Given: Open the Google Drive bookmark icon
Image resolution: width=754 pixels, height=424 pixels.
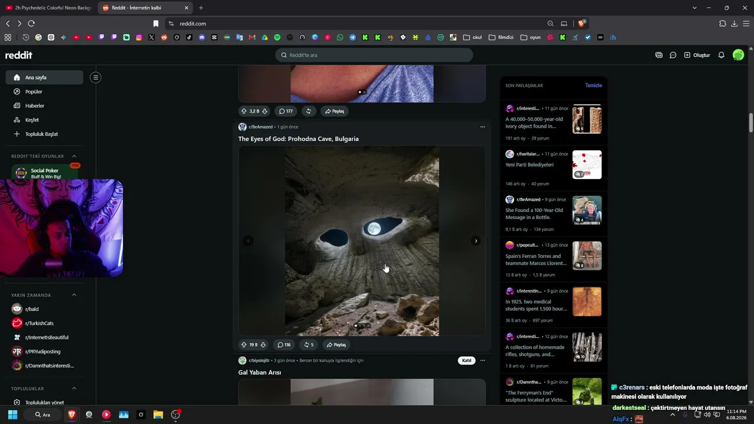Looking at the screenshot, I should pyautogui.click(x=265, y=37).
